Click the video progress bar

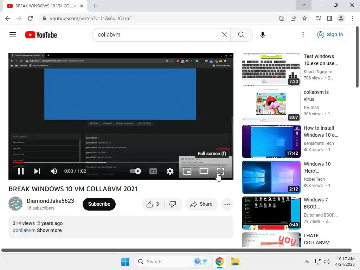121,162
